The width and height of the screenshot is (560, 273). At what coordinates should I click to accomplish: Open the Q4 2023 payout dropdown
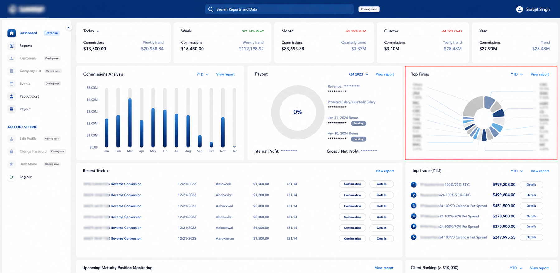coord(358,74)
